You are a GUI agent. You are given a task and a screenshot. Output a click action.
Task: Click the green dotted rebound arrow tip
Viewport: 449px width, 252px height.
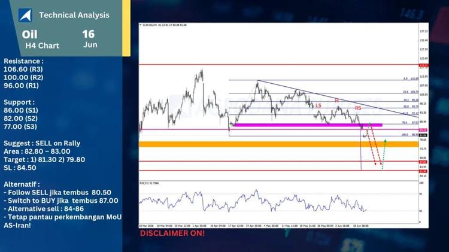tap(385, 141)
